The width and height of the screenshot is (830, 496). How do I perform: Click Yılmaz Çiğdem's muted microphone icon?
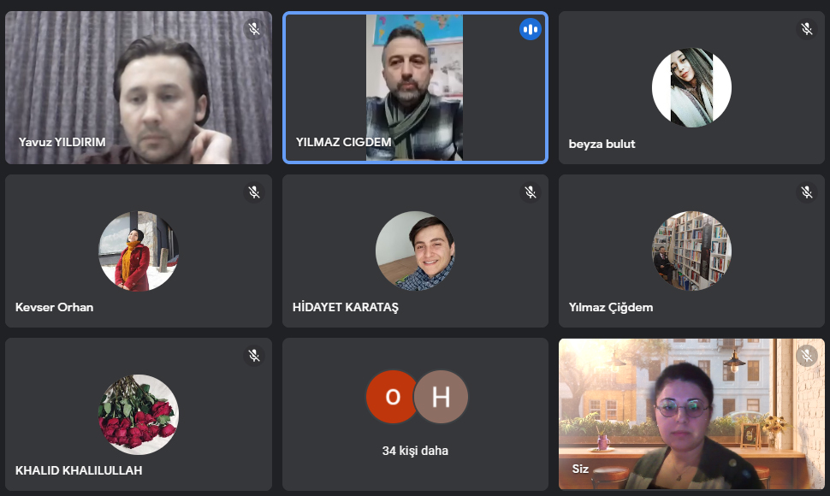[807, 192]
